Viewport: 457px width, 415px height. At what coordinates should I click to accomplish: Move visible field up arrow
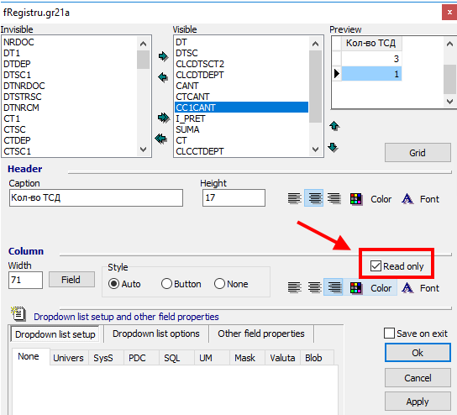click(334, 126)
